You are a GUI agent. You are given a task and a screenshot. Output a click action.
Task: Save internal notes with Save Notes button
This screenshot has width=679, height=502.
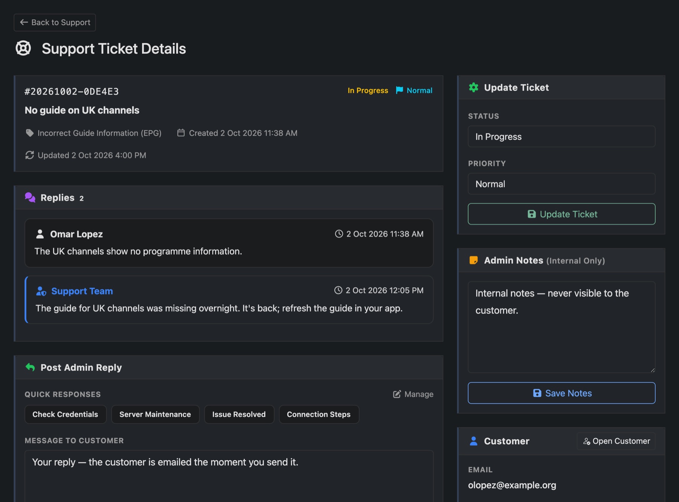point(561,393)
